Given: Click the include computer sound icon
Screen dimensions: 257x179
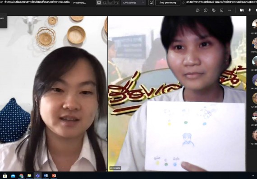Looking at the screenshot, I should (151, 3).
